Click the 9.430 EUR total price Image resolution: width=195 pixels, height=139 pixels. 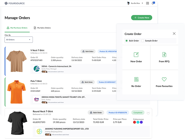coord(96,60)
